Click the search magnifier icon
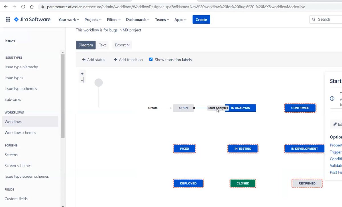This screenshot has height=207, width=342. pos(314,19)
